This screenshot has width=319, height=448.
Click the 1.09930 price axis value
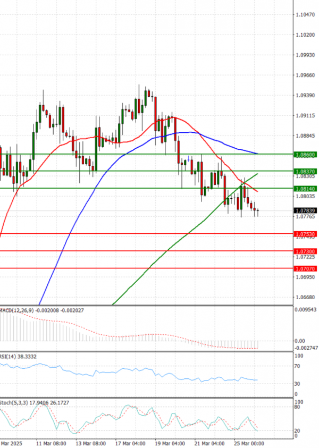(x=305, y=55)
